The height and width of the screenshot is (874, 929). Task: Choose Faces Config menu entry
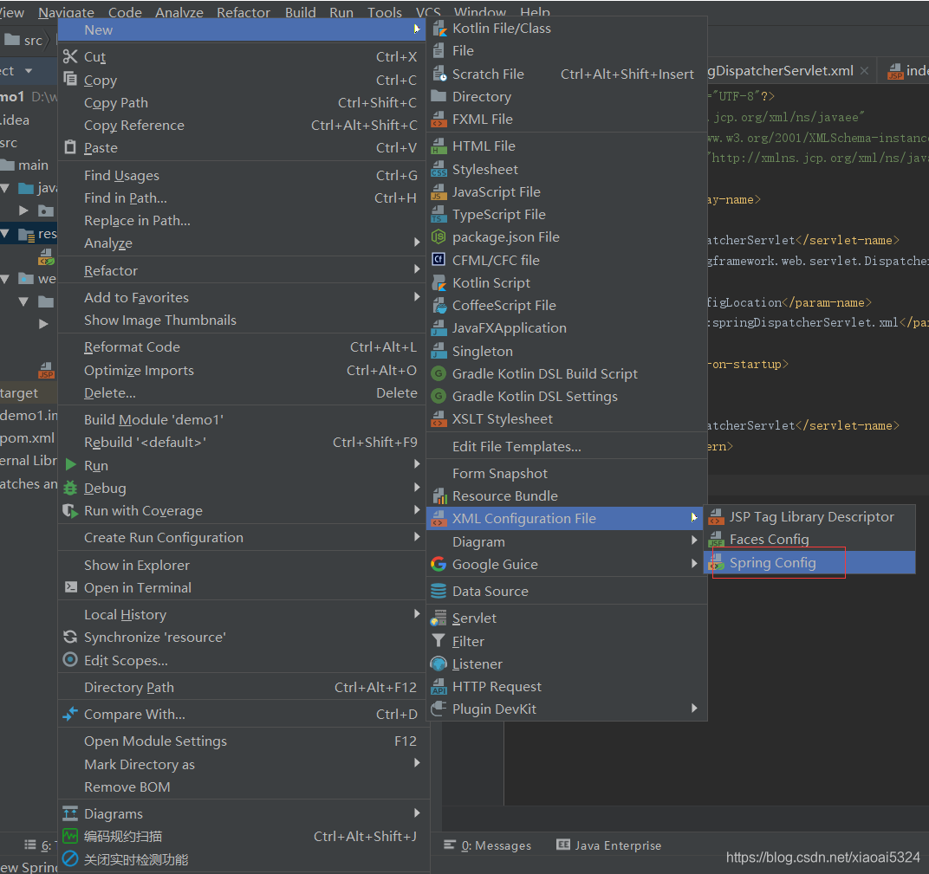pyautogui.click(x=809, y=540)
